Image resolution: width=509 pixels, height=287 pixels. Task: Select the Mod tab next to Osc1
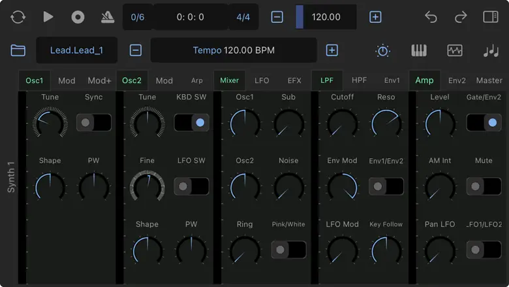coord(67,80)
